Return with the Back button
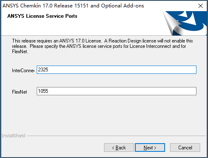 pyautogui.click(x=119, y=148)
